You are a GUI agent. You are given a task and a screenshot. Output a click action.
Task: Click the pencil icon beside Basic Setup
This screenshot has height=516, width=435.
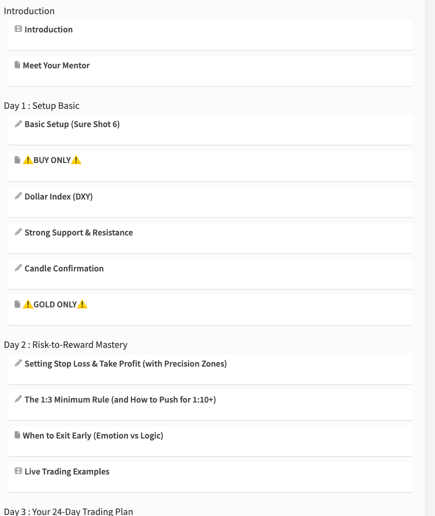click(x=18, y=124)
